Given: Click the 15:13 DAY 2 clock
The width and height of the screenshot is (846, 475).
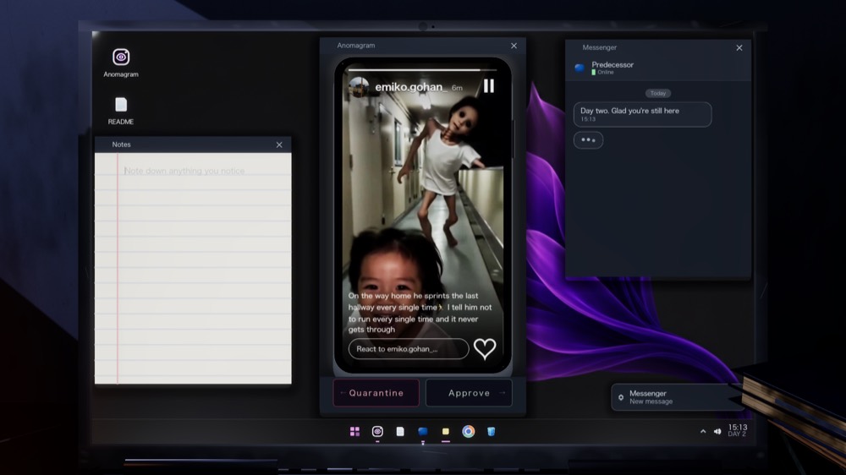Looking at the screenshot, I should coord(737,430).
